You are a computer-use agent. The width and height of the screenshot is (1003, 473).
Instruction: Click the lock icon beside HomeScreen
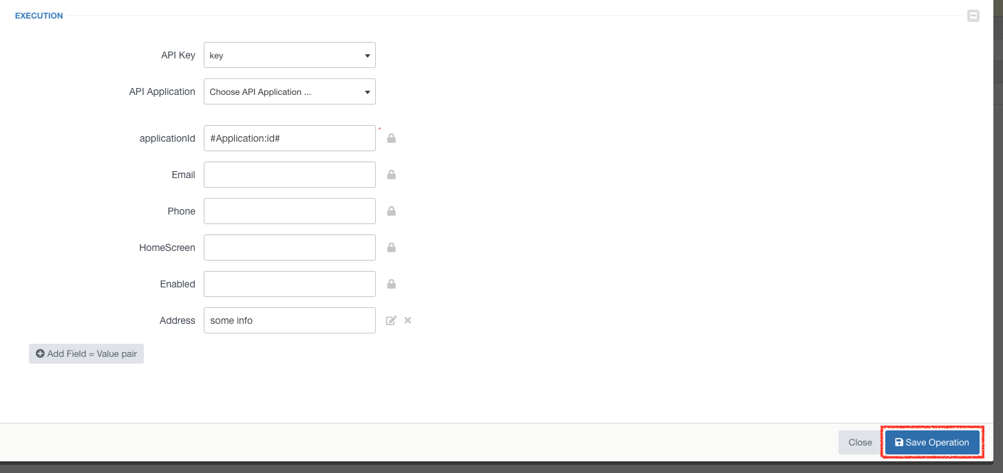point(391,247)
